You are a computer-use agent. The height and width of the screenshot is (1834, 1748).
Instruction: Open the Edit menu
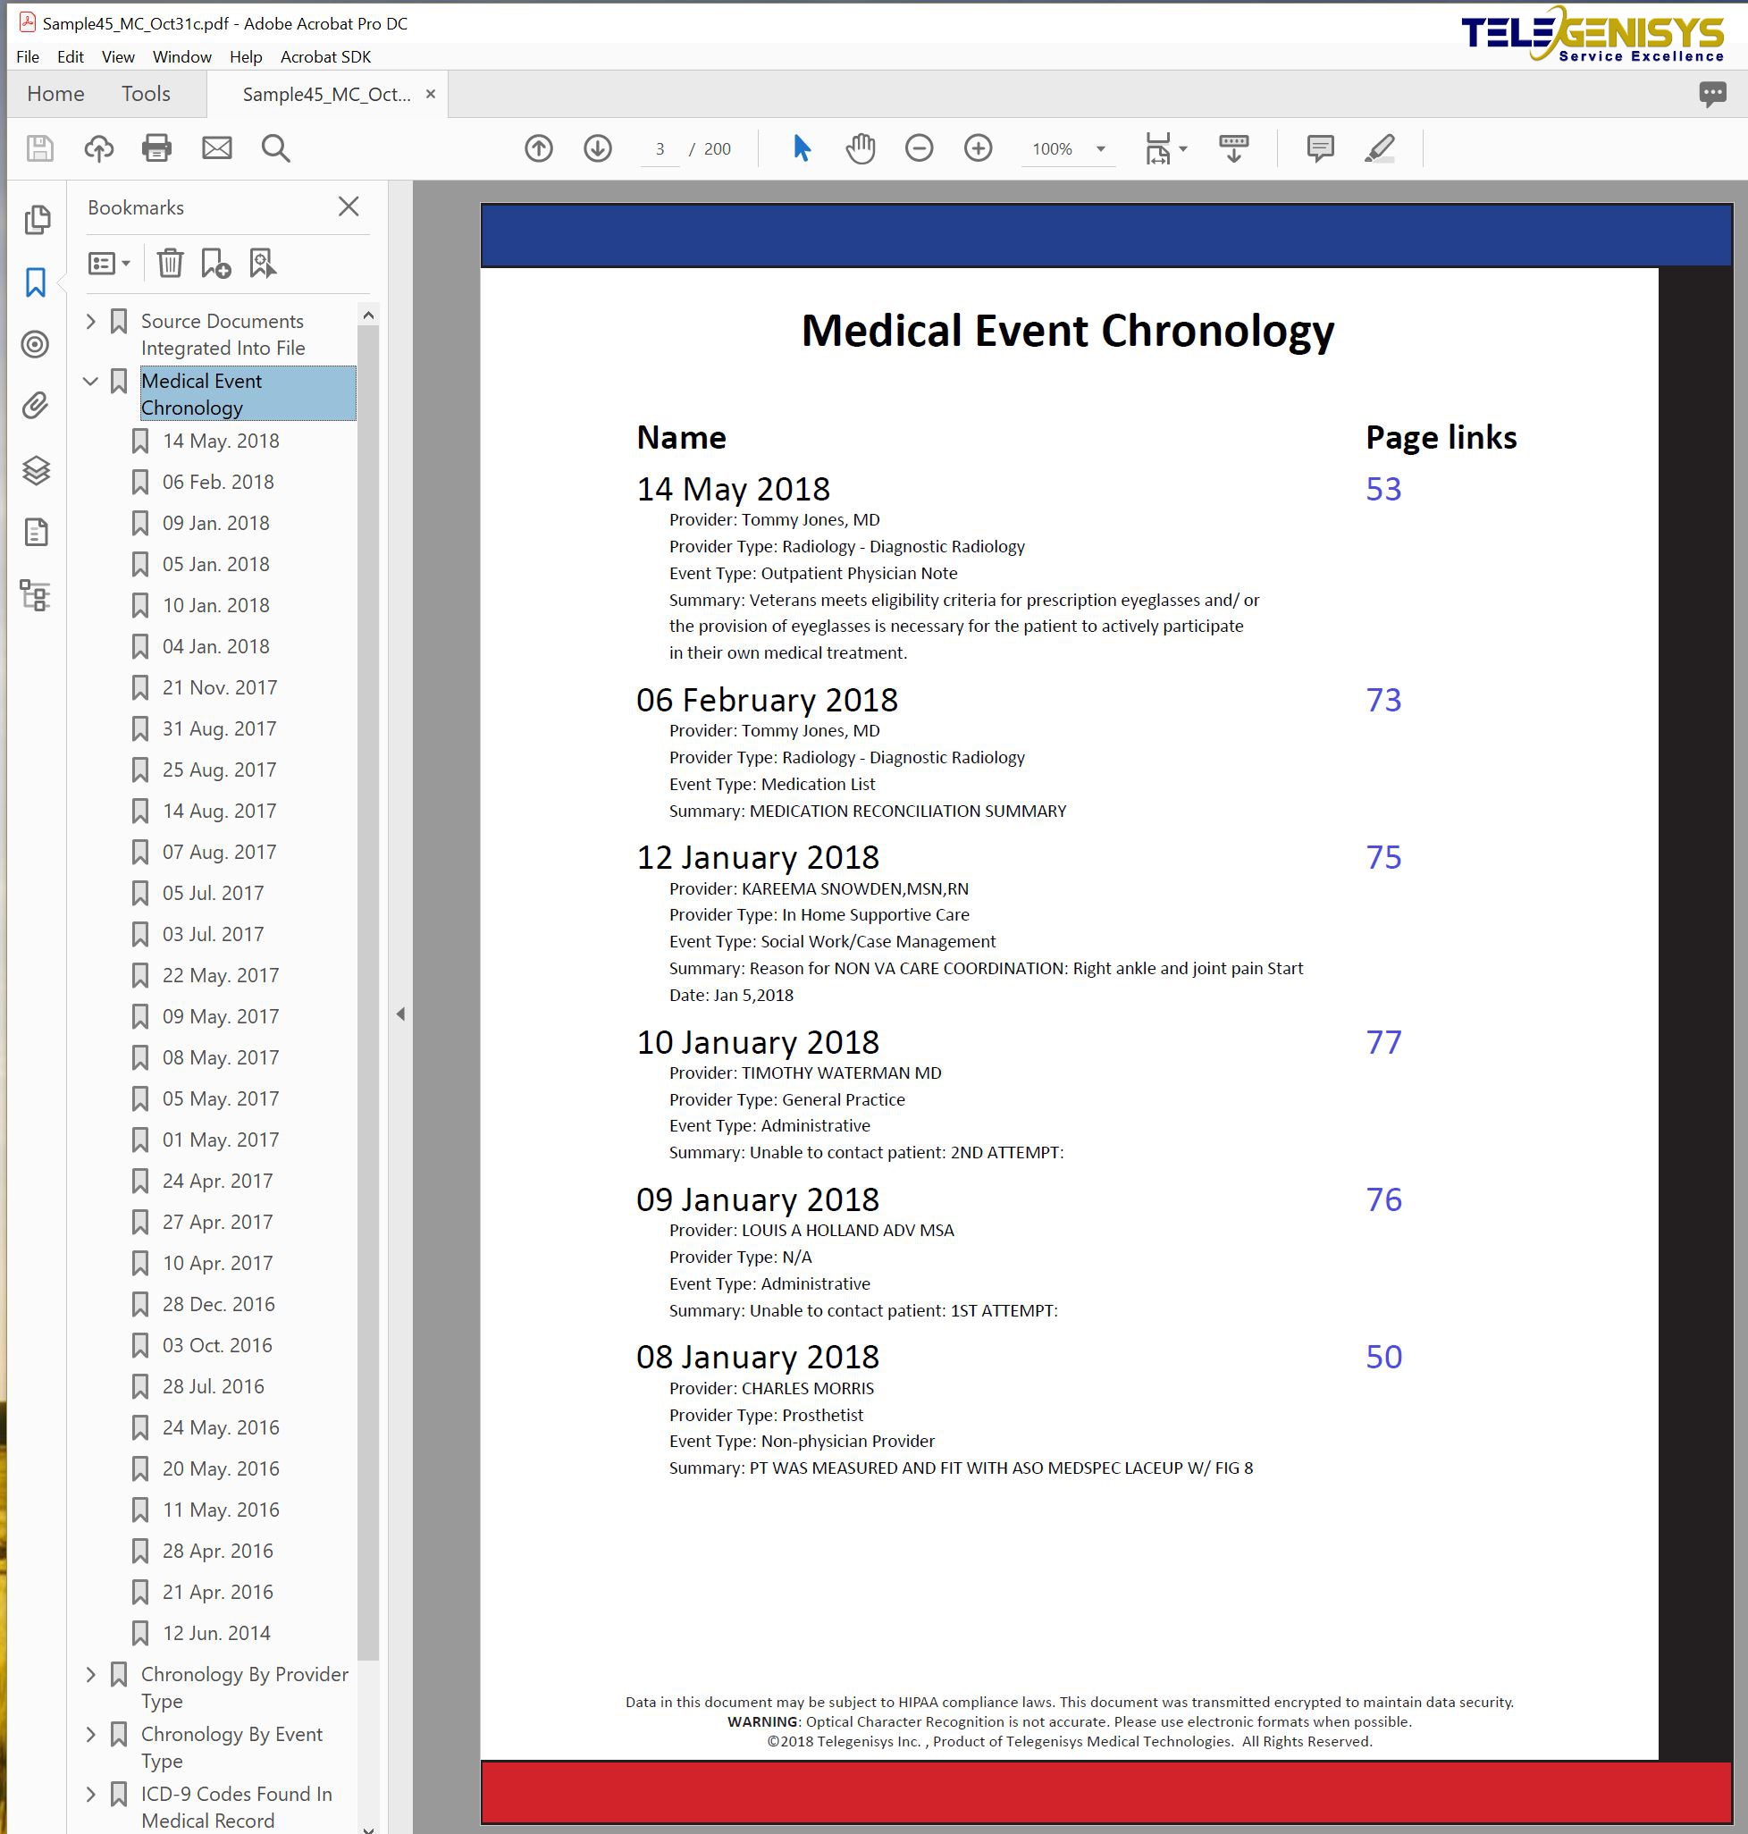[70, 57]
